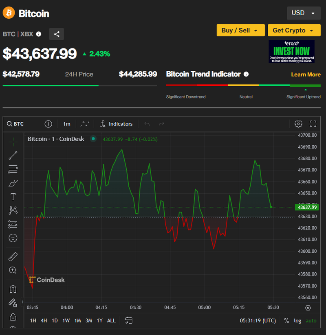Choose the text annotation tool
Screen dimensions: 326x335
coord(13,197)
